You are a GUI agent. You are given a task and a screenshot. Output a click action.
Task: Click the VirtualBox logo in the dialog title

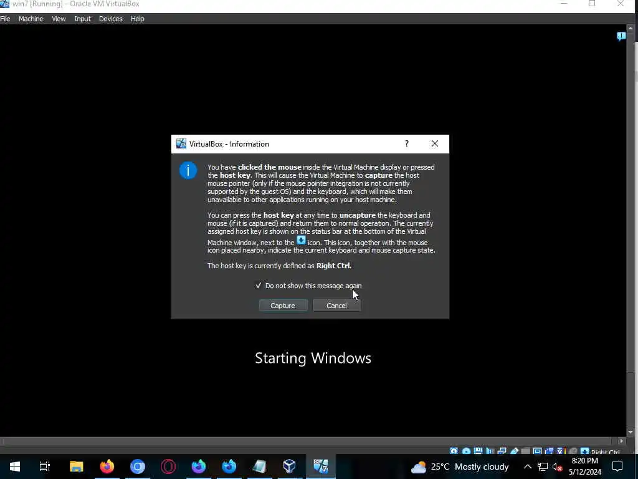(181, 143)
